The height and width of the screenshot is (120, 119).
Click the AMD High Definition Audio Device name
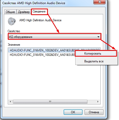[40, 20]
